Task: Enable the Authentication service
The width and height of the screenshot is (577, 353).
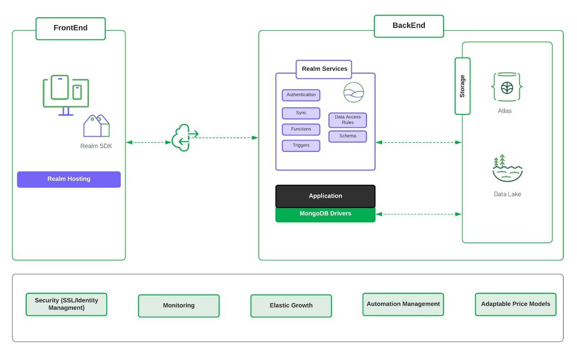Action: pyautogui.click(x=301, y=95)
